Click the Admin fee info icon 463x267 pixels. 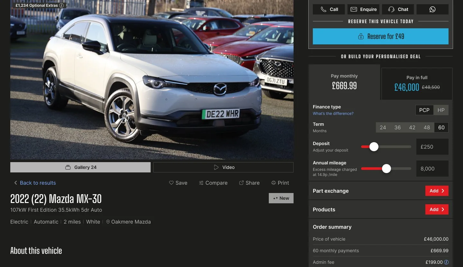[446, 262]
